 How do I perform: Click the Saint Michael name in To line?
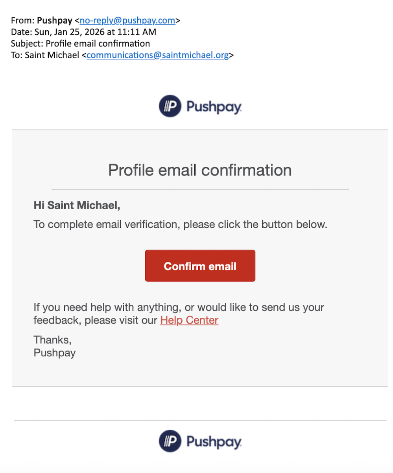pos(52,55)
